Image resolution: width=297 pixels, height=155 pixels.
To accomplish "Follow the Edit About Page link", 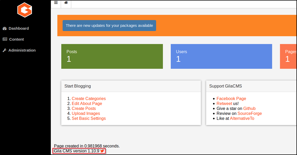I will pos(87,103).
